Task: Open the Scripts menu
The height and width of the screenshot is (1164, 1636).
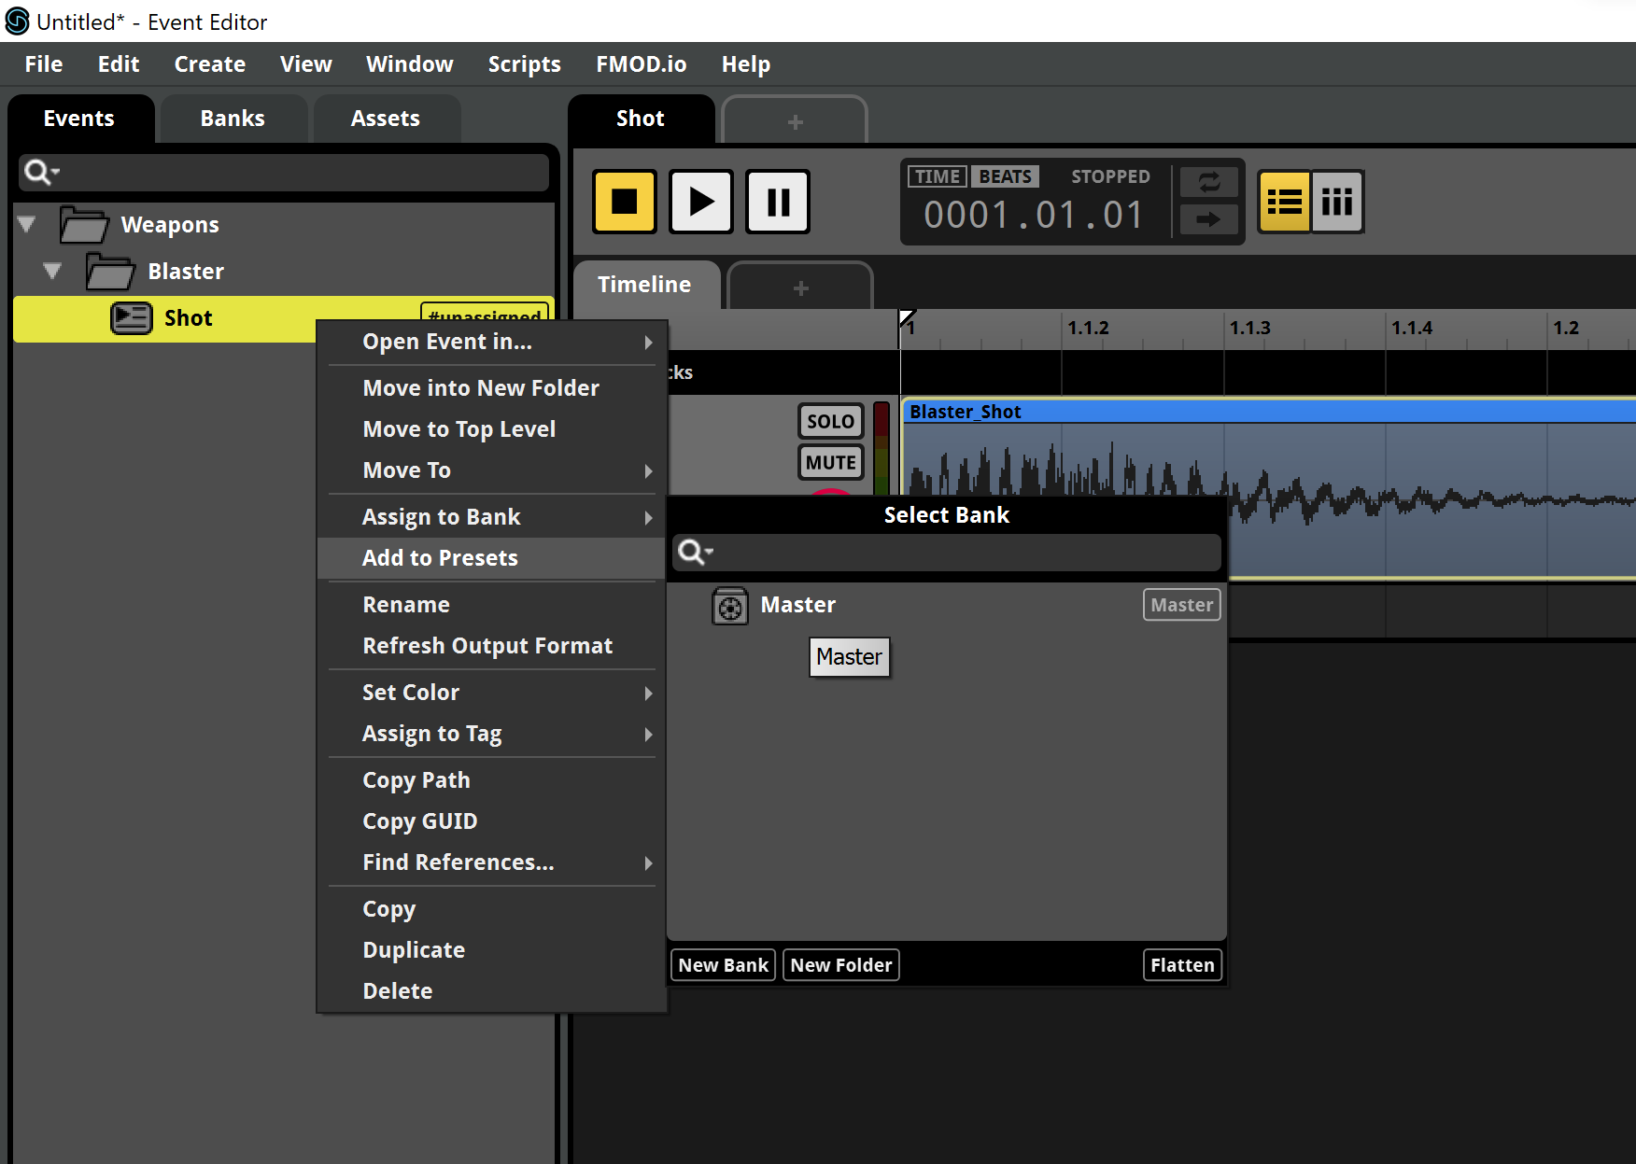Action: point(525,64)
